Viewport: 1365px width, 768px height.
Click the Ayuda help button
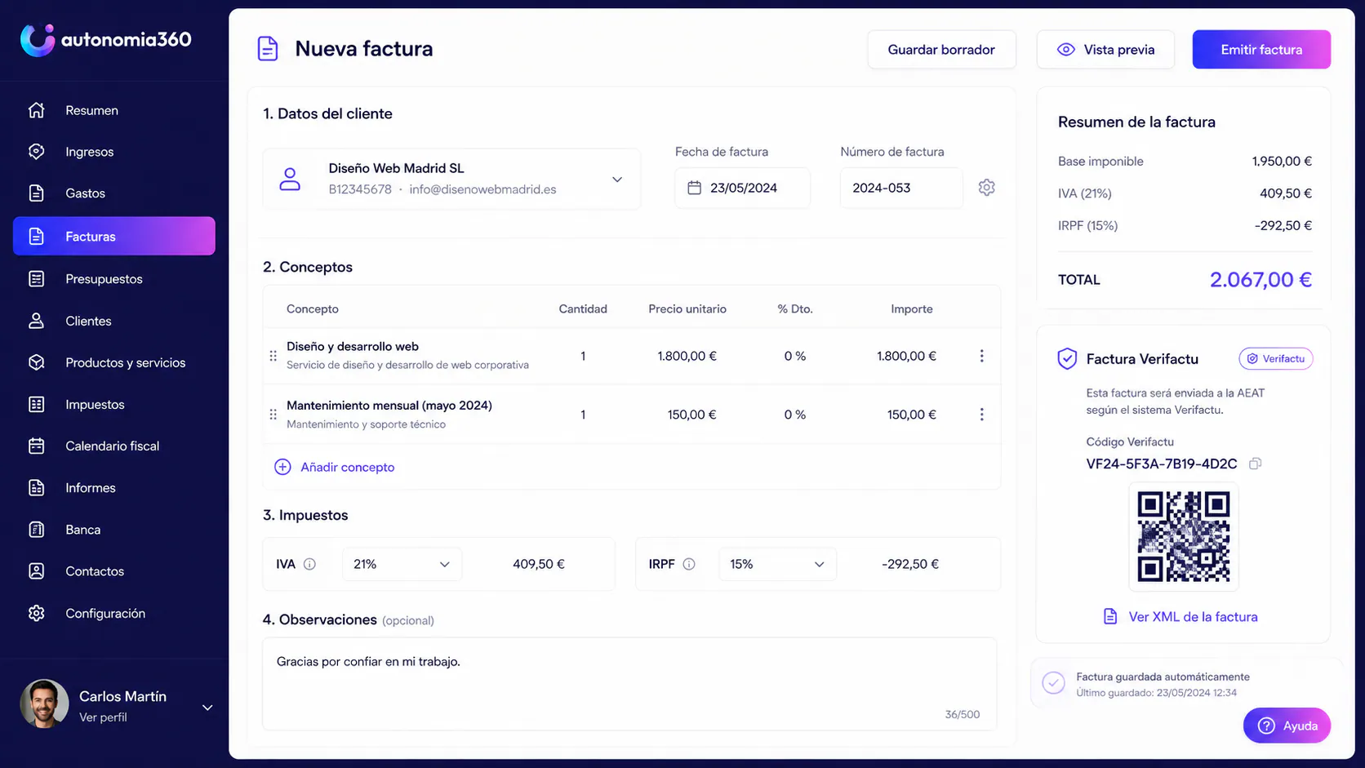tap(1287, 726)
